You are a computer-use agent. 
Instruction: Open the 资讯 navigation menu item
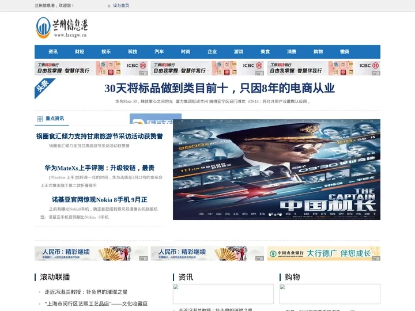[53, 52]
